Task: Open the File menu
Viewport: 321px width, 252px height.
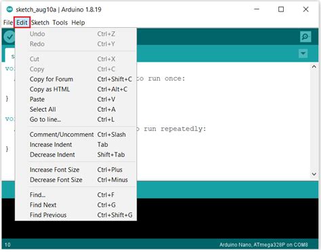Action: pyautogui.click(x=8, y=22)
